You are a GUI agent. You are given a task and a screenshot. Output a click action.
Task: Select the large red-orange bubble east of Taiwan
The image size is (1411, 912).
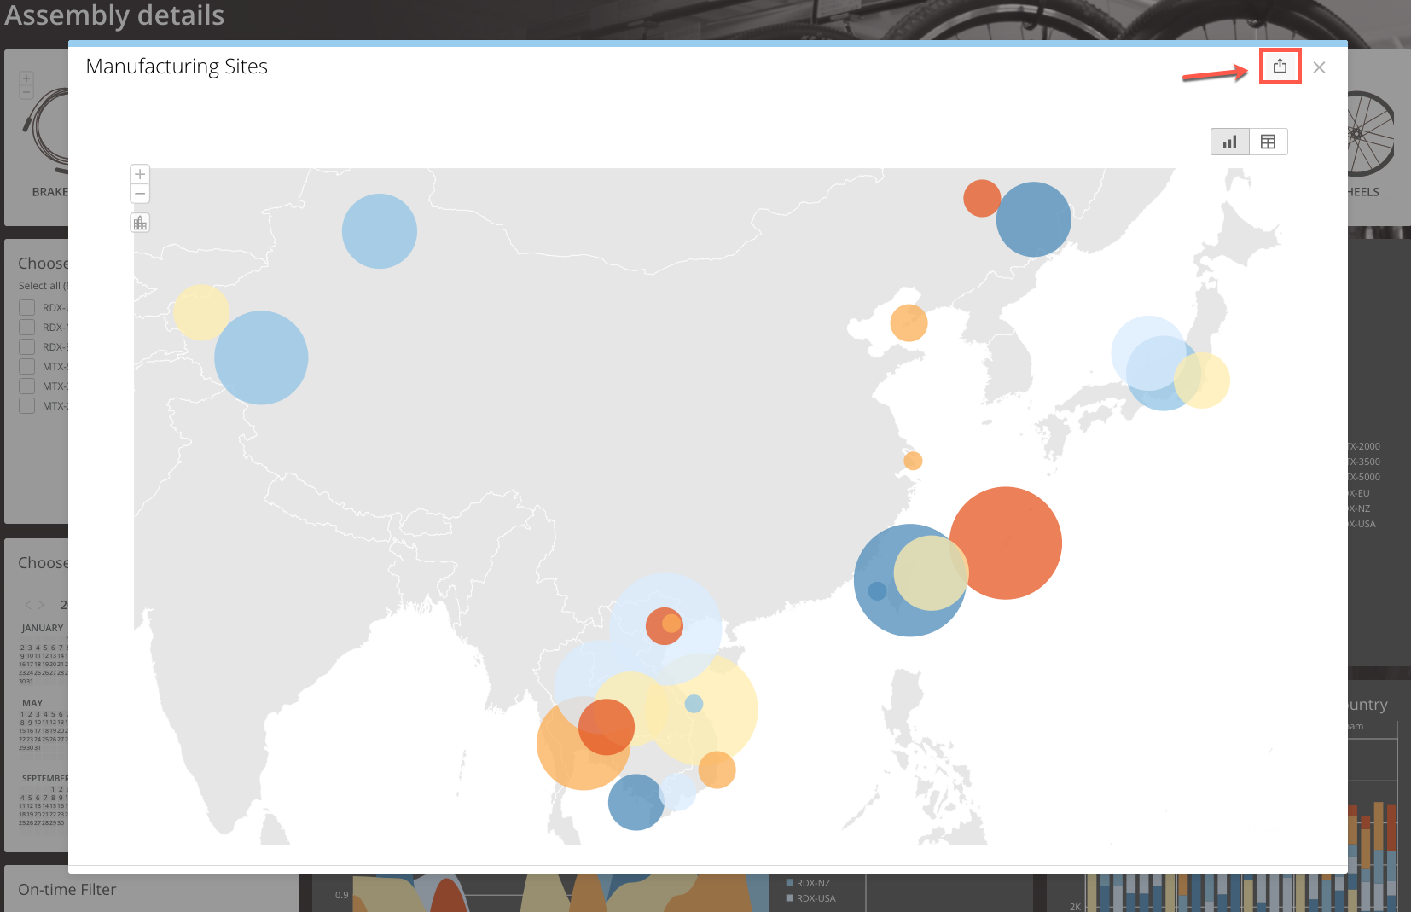(x=1006, y=543)
